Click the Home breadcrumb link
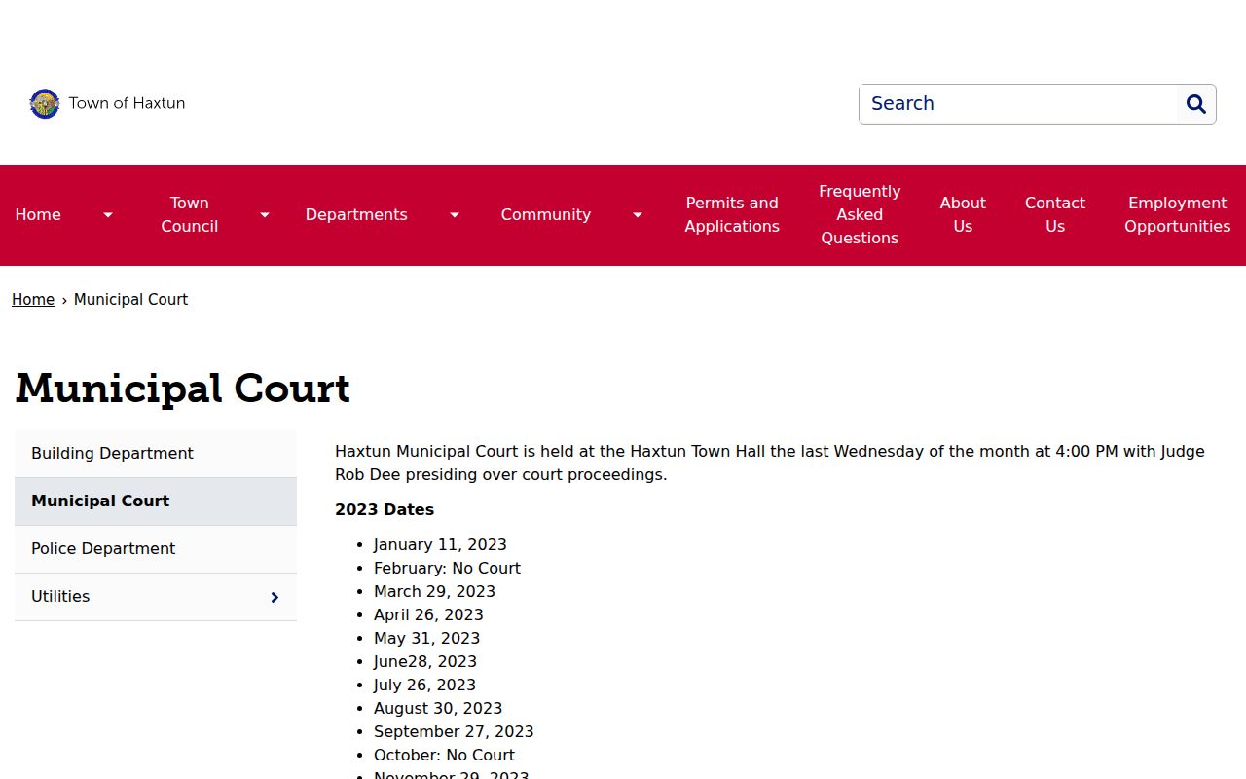The image size is (1246, 779). point(33,300)
